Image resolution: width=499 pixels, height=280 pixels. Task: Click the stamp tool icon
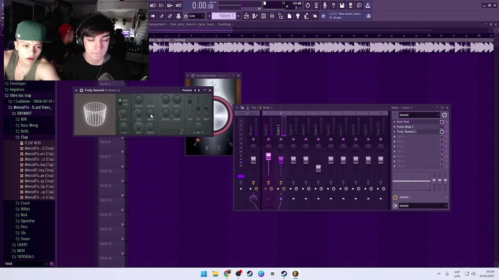pos(179,16)
